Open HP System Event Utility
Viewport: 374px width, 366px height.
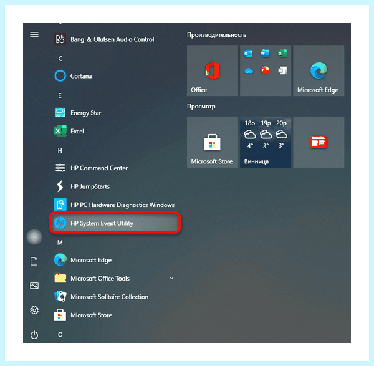pos(115,223)
